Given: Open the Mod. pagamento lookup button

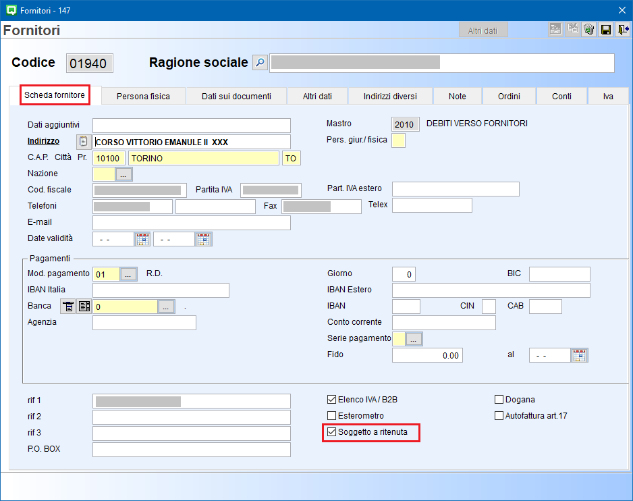Looking at the screenshot, I should pos(128,274).
